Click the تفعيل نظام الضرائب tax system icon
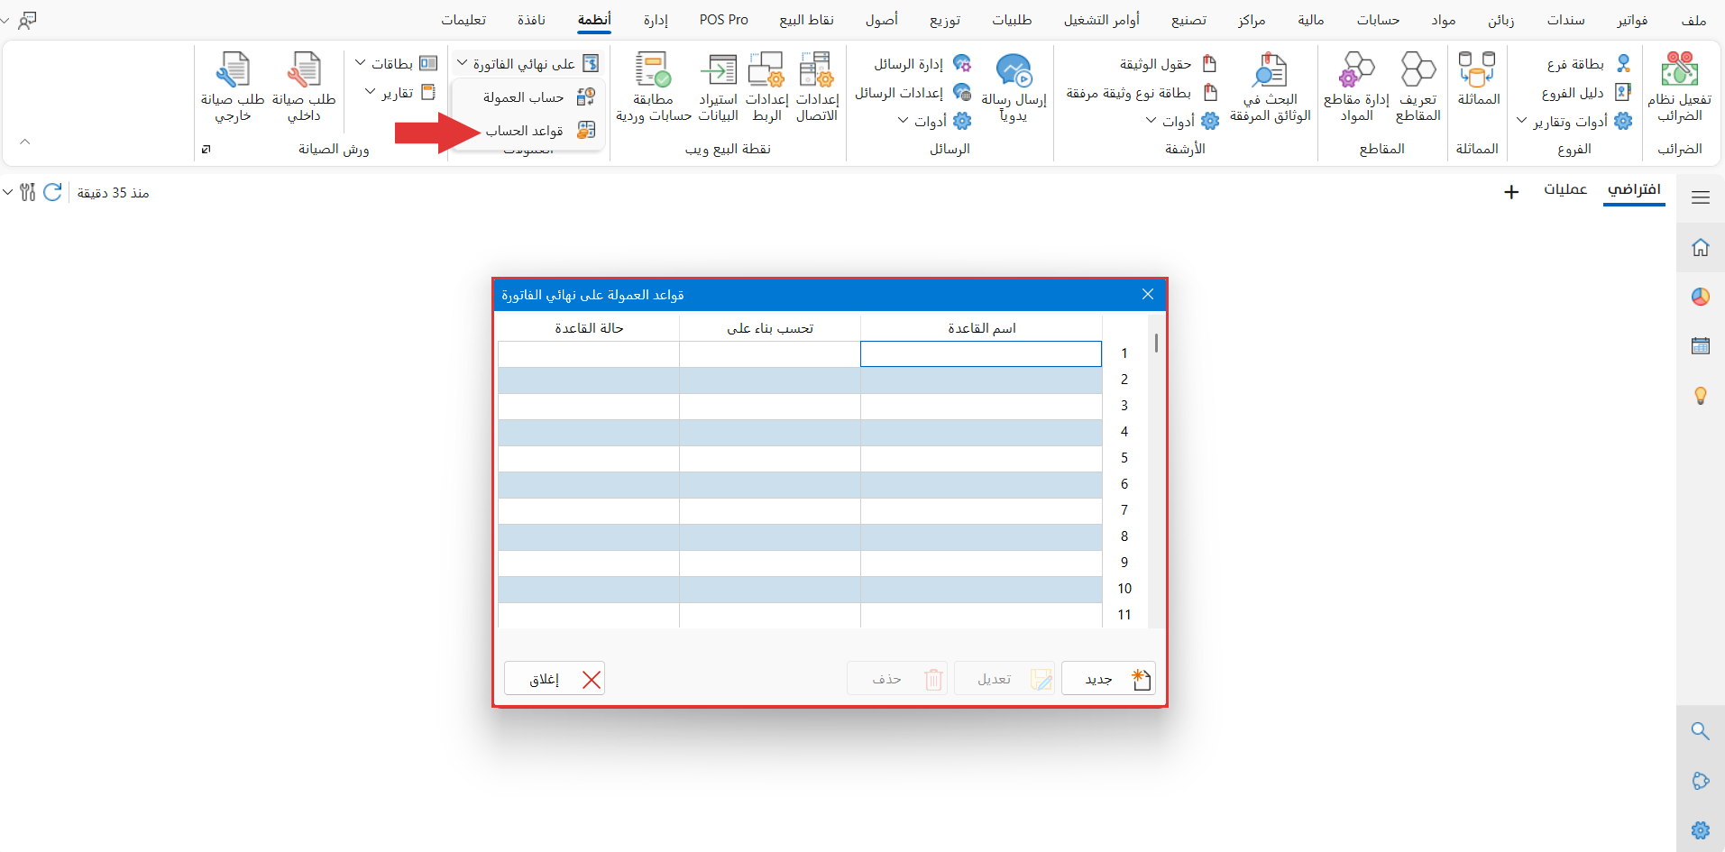The width and height of the screenshot is (1725, 852). click(x=1679, y=87)
